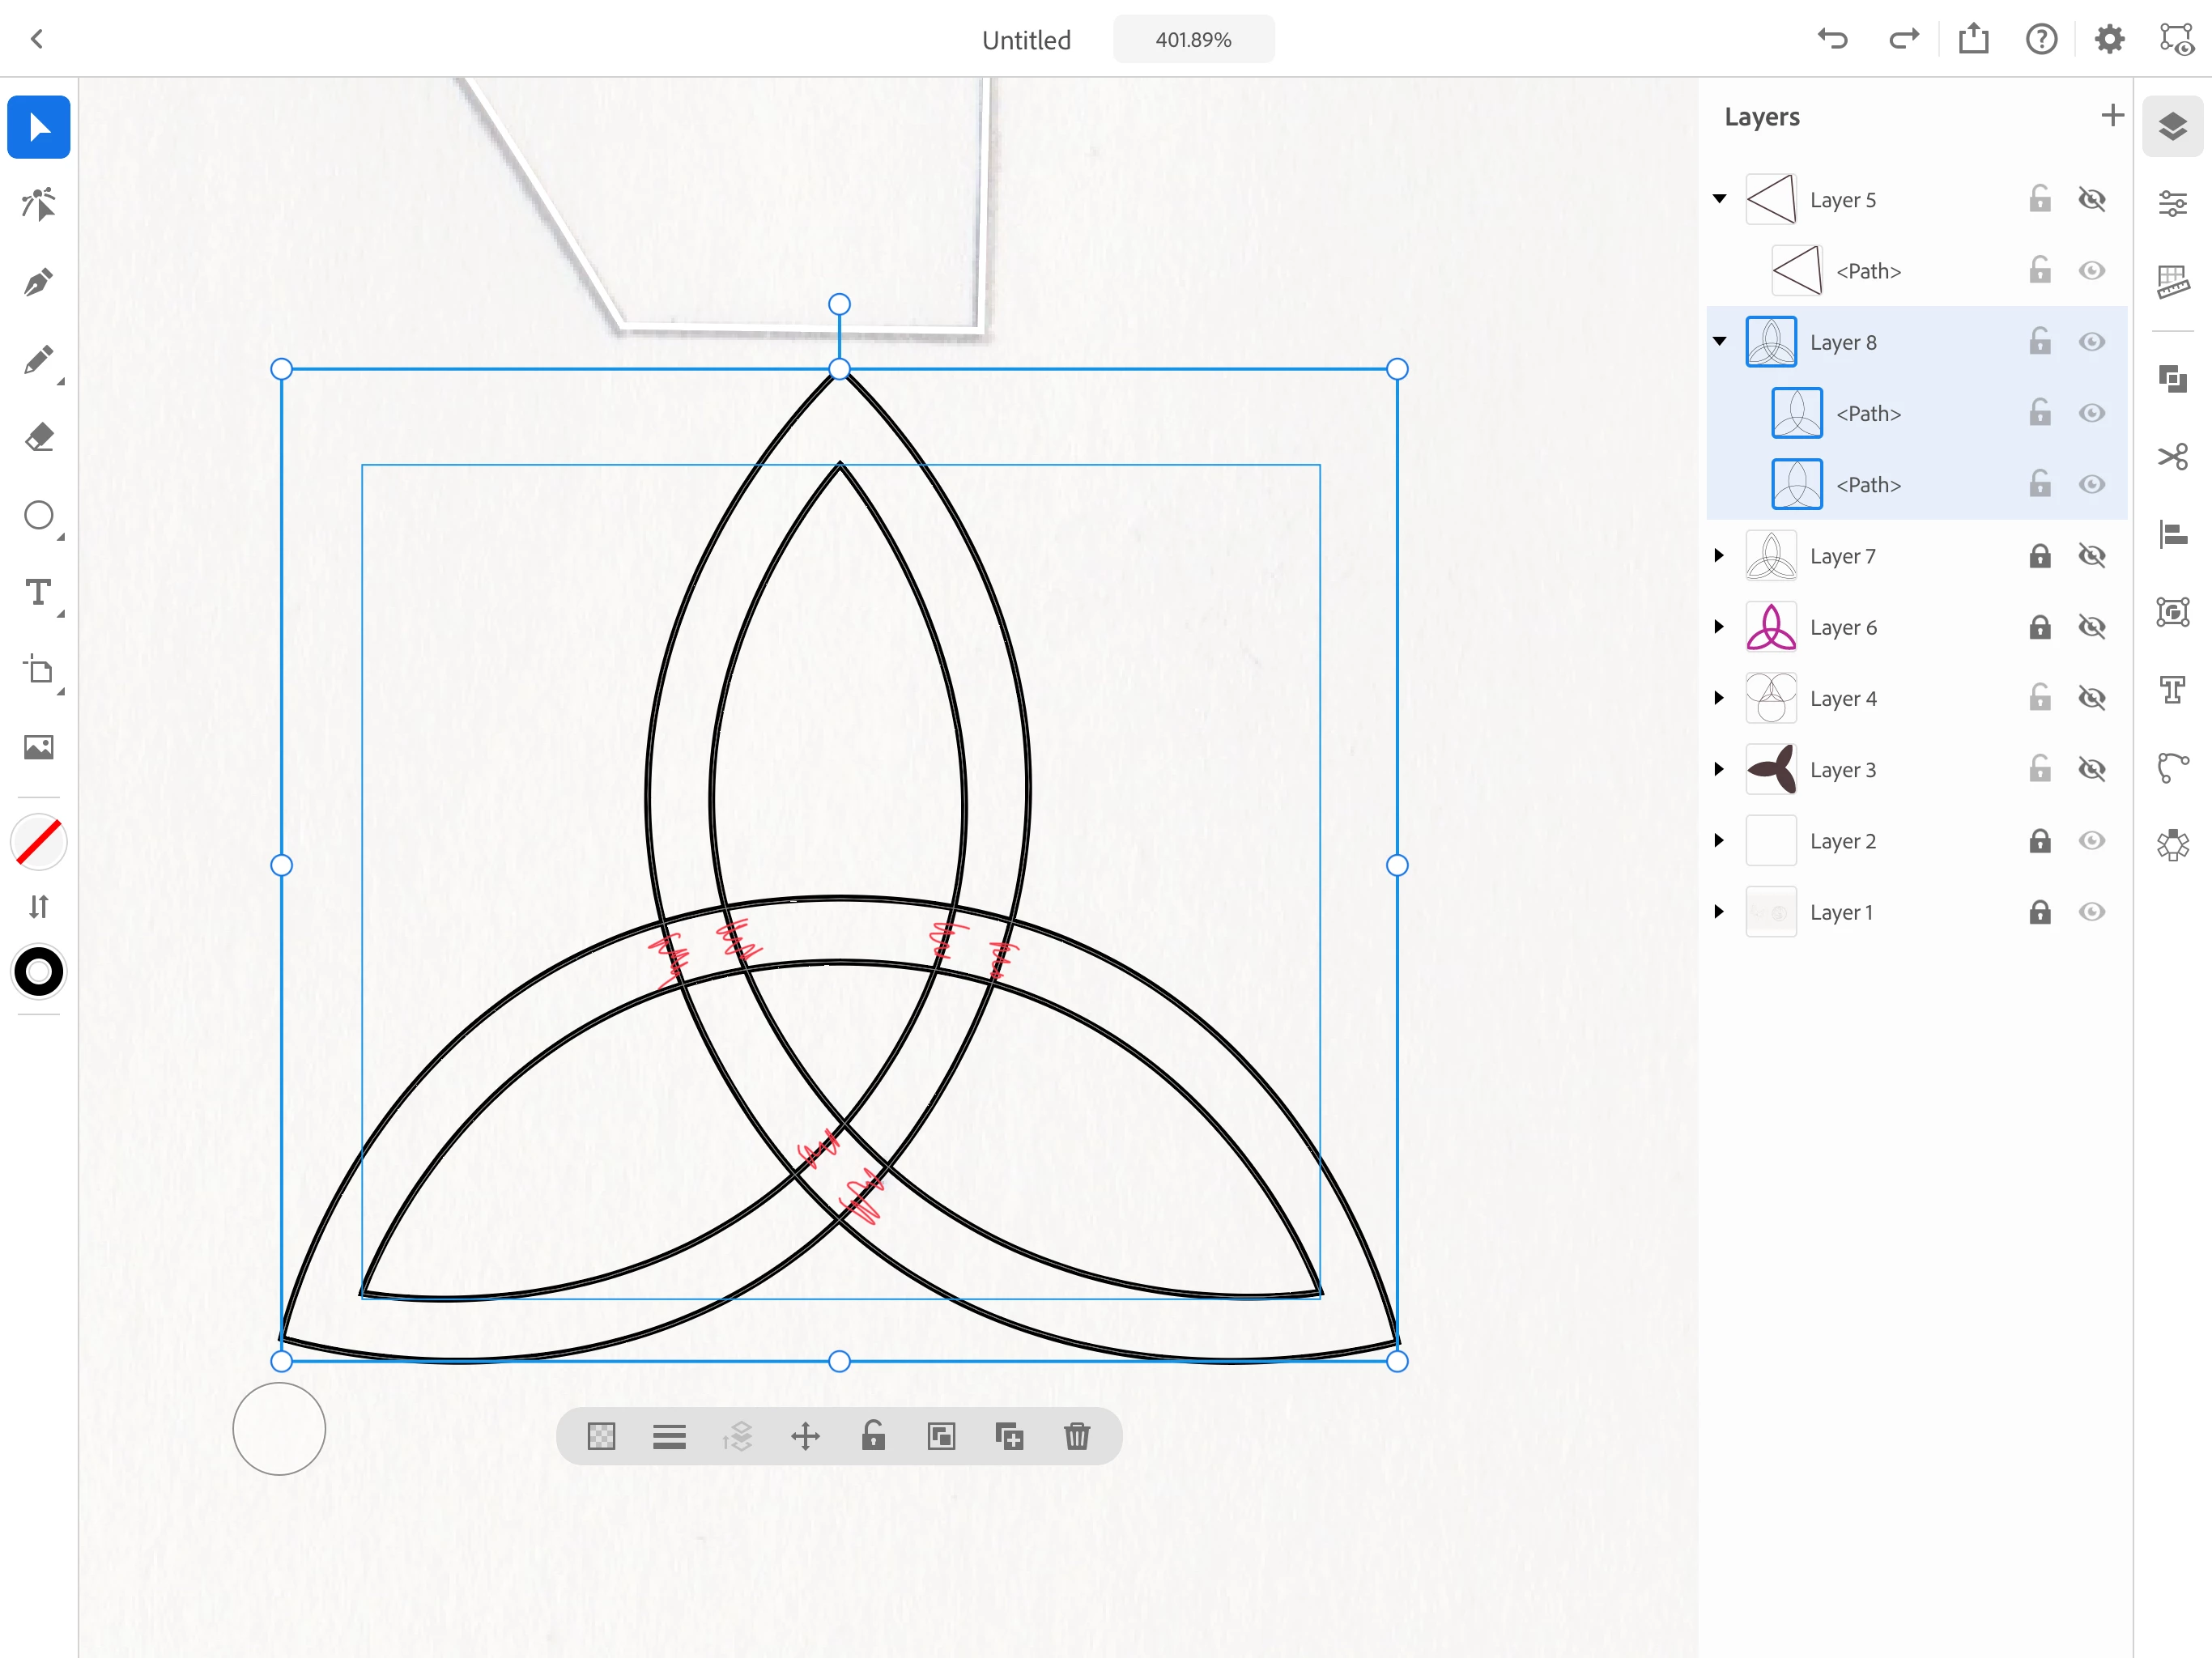The width and height of the screenshot is (2212, 1658).
Task: Select the Eraser tool
Action: pos(38,437)
